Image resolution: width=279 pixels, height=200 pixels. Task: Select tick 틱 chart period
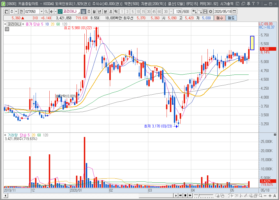tap(116, 11)
